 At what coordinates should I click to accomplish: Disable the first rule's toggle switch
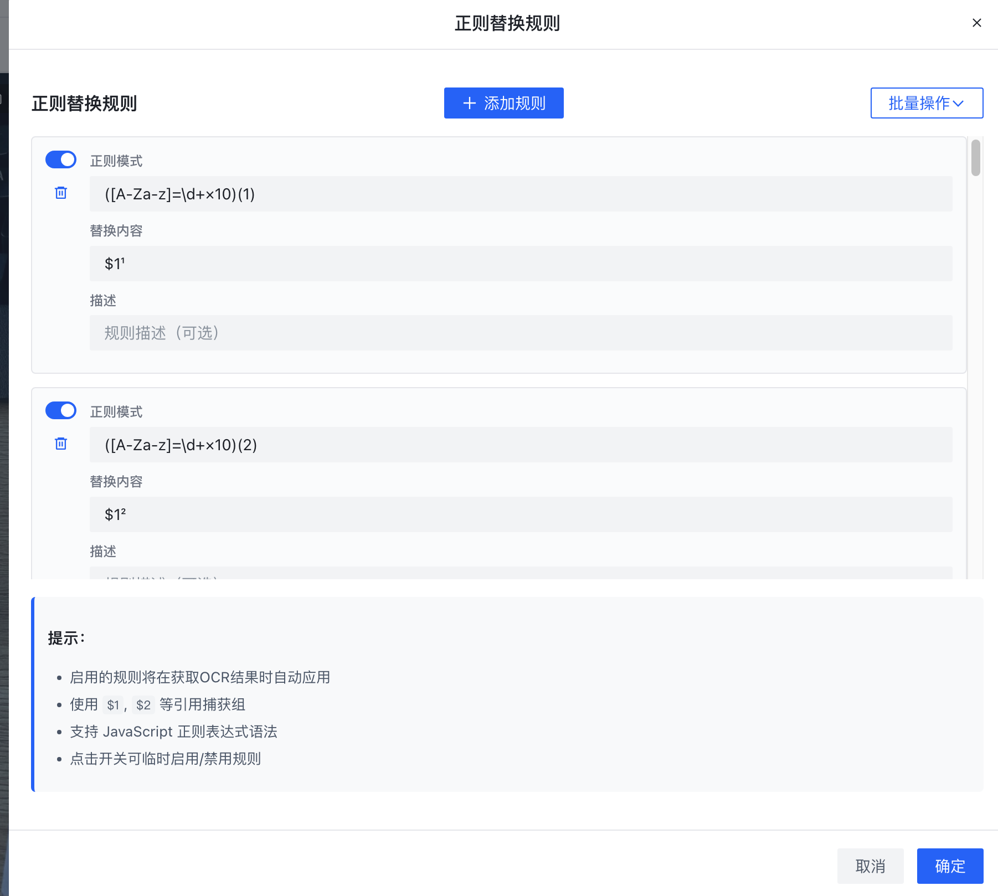click(x=61, y=160)
